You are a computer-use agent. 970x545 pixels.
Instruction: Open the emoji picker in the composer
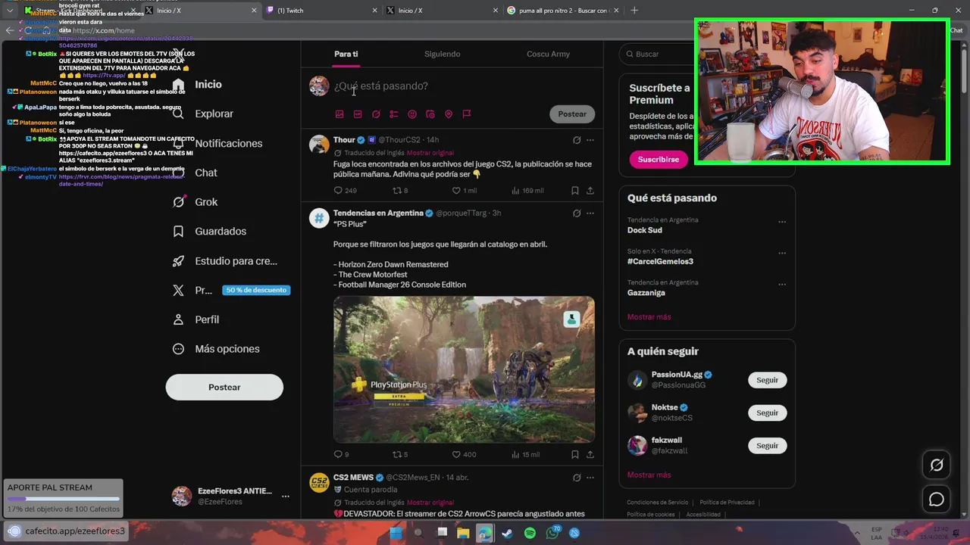pos(412,114)
